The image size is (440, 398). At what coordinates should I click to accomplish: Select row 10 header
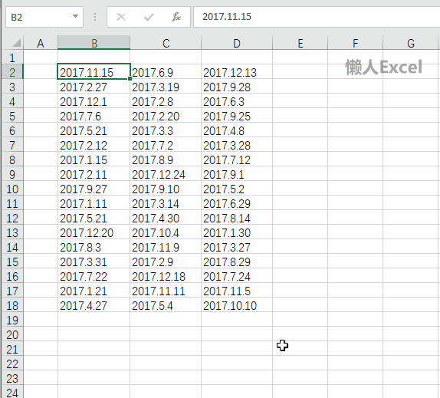point(12,189)
